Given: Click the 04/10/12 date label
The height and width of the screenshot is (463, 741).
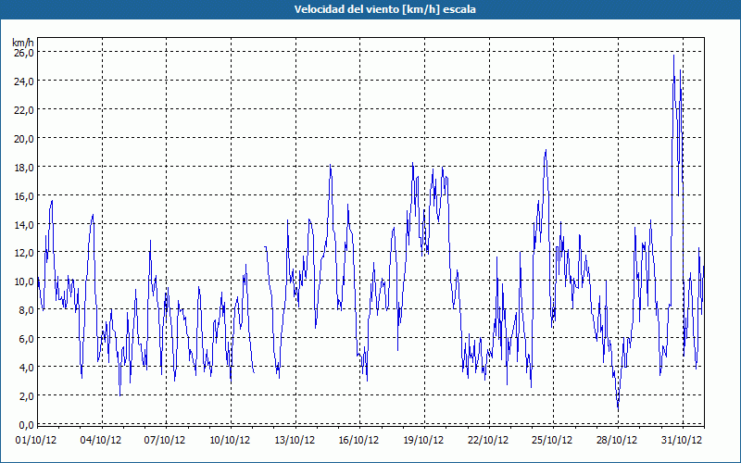Looking at the screenshot, I should pos(101,441).
